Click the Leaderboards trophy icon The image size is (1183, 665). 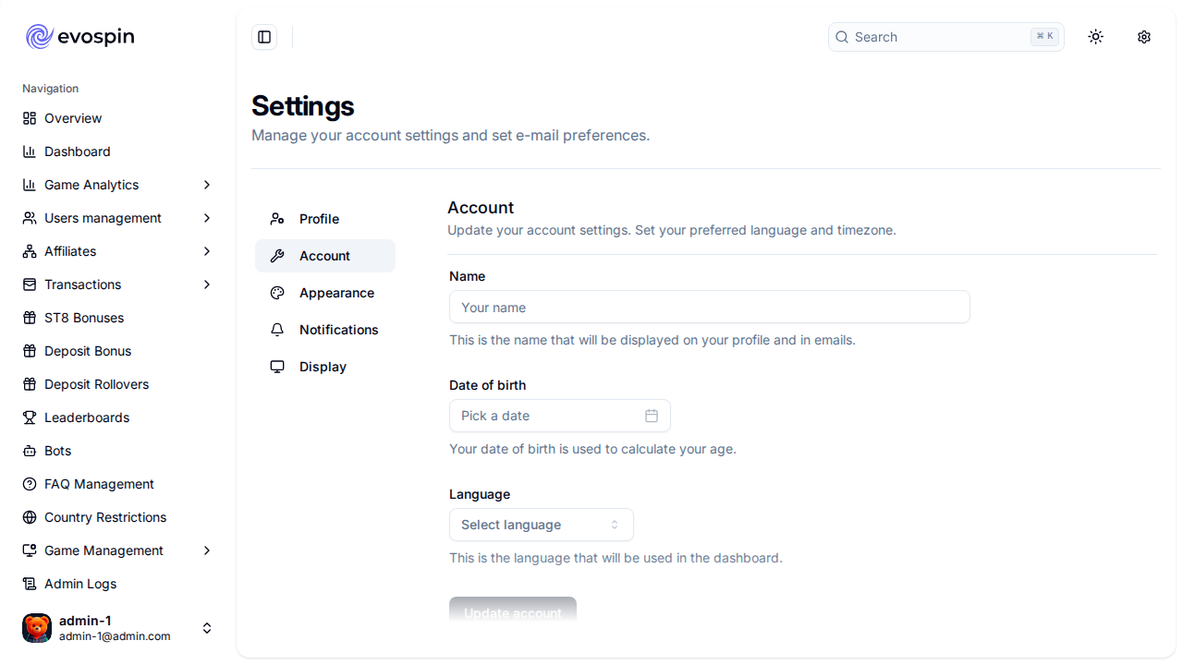pos(30,417)
